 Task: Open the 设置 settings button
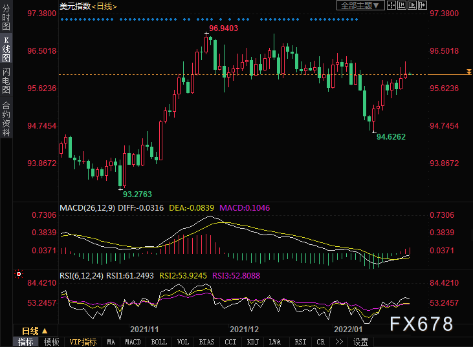(360, 342)
